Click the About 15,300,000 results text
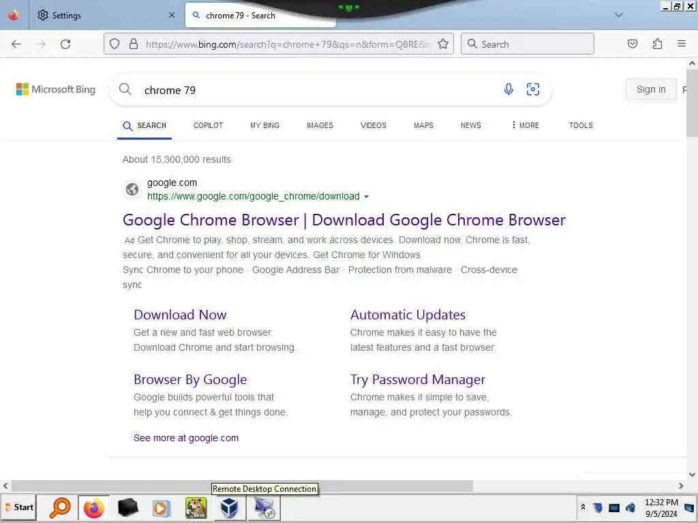The image size is (698, 523). [x=177, y=159]
